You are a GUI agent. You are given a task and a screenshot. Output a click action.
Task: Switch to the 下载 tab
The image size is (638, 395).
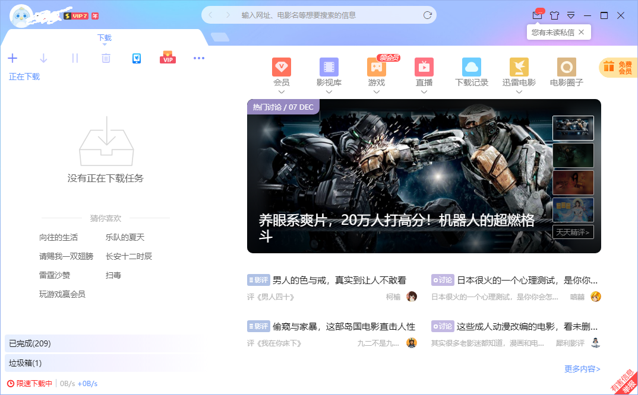click(x=104, y=37)
